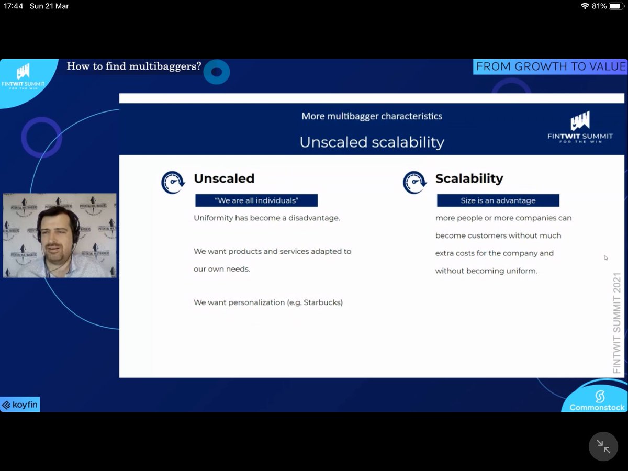Click 'without becoming uniform.' line

486,271
